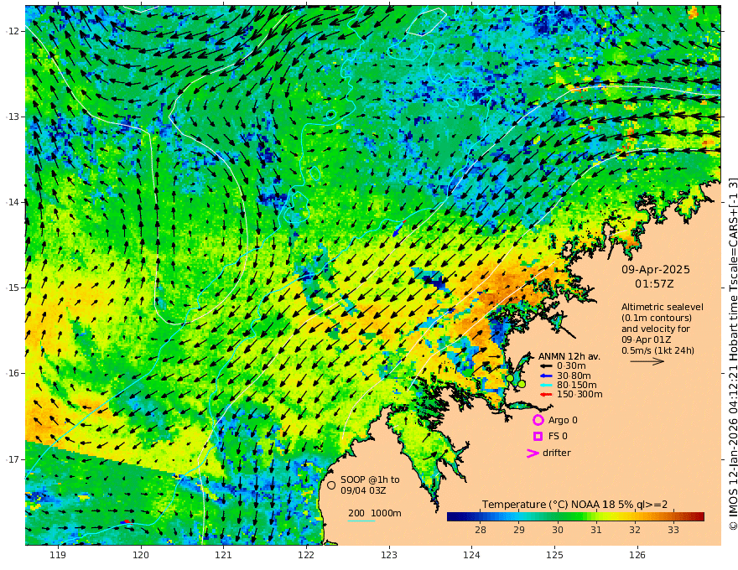Viewport: 738px width, 570px height.
Task: Click the 'Altimetric sealevel' label
Action: [x=662, y=307]
